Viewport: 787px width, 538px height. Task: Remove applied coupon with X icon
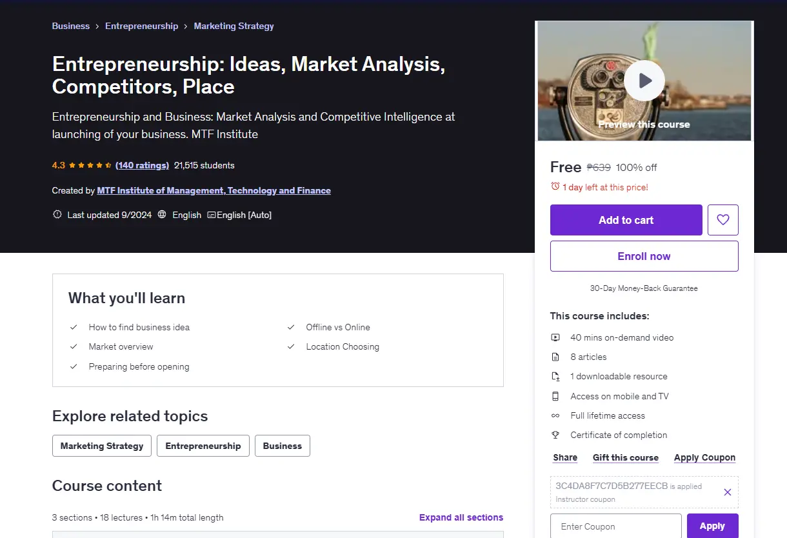tap(727, 492)
